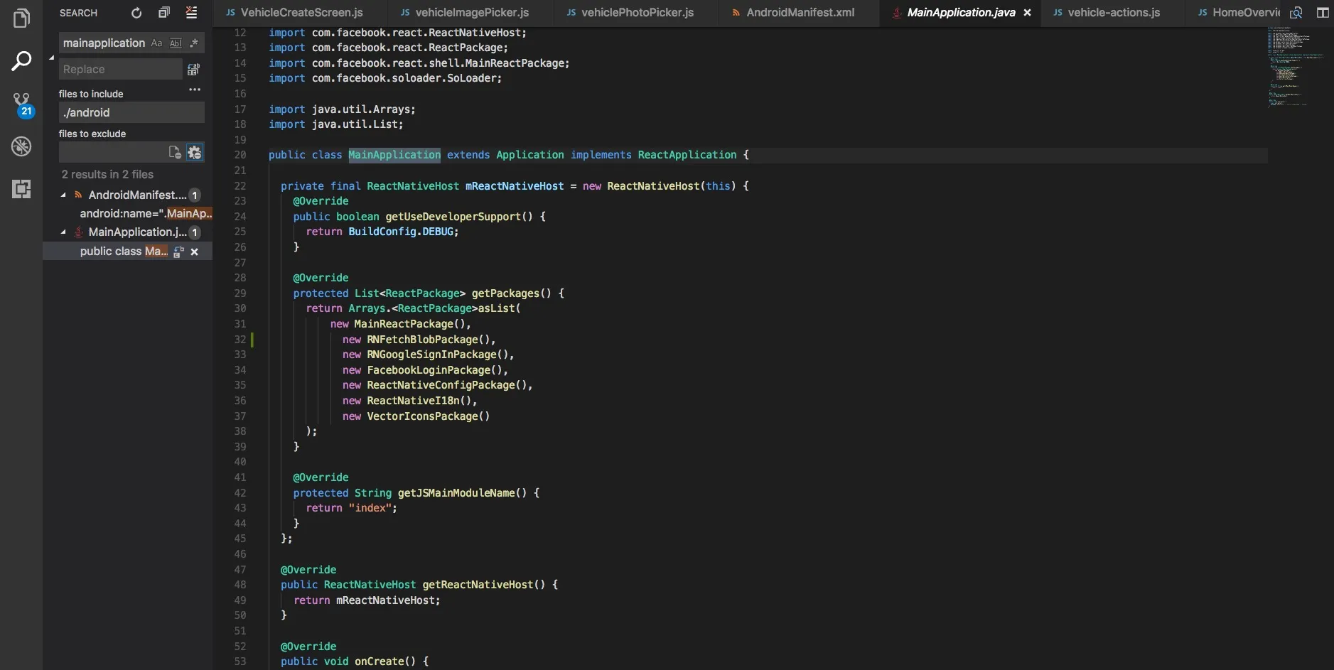The image size is (1334, 670).
Task: Open the Search view magnifier icon
Action: coord(21,61)
